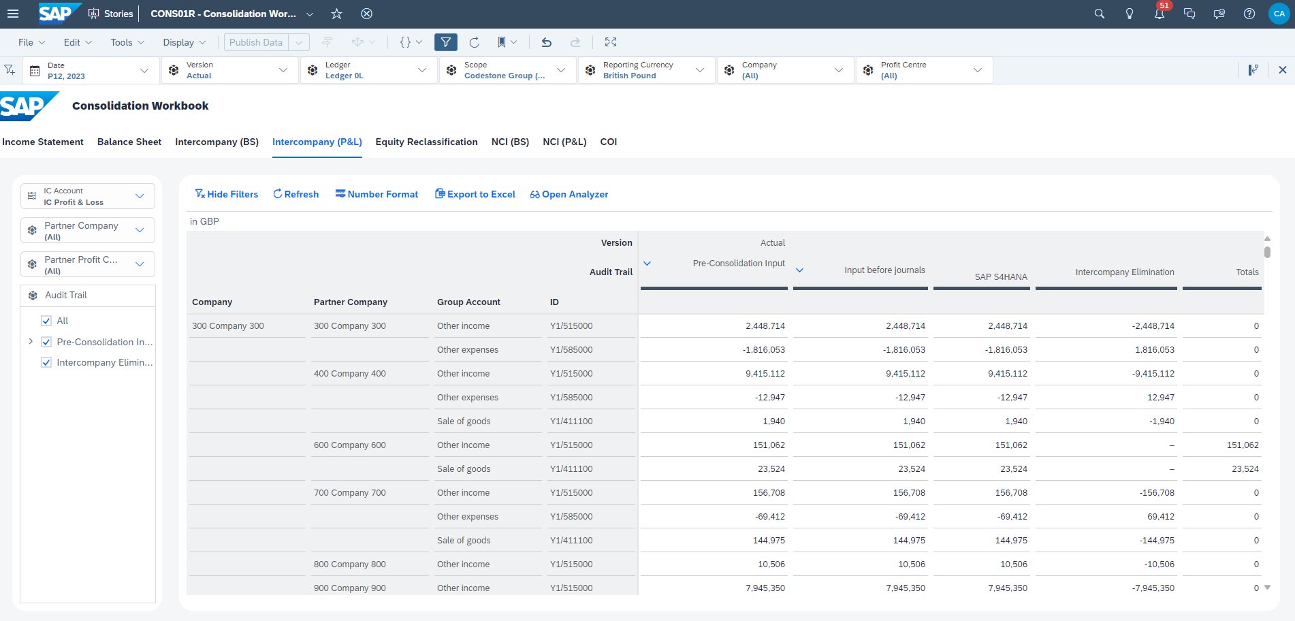Click the version history toolbar icon
The image size is (1295, 621).
click(327, 42)
